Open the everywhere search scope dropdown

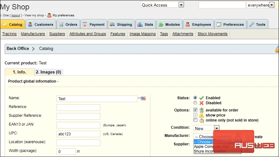point(260,5)
